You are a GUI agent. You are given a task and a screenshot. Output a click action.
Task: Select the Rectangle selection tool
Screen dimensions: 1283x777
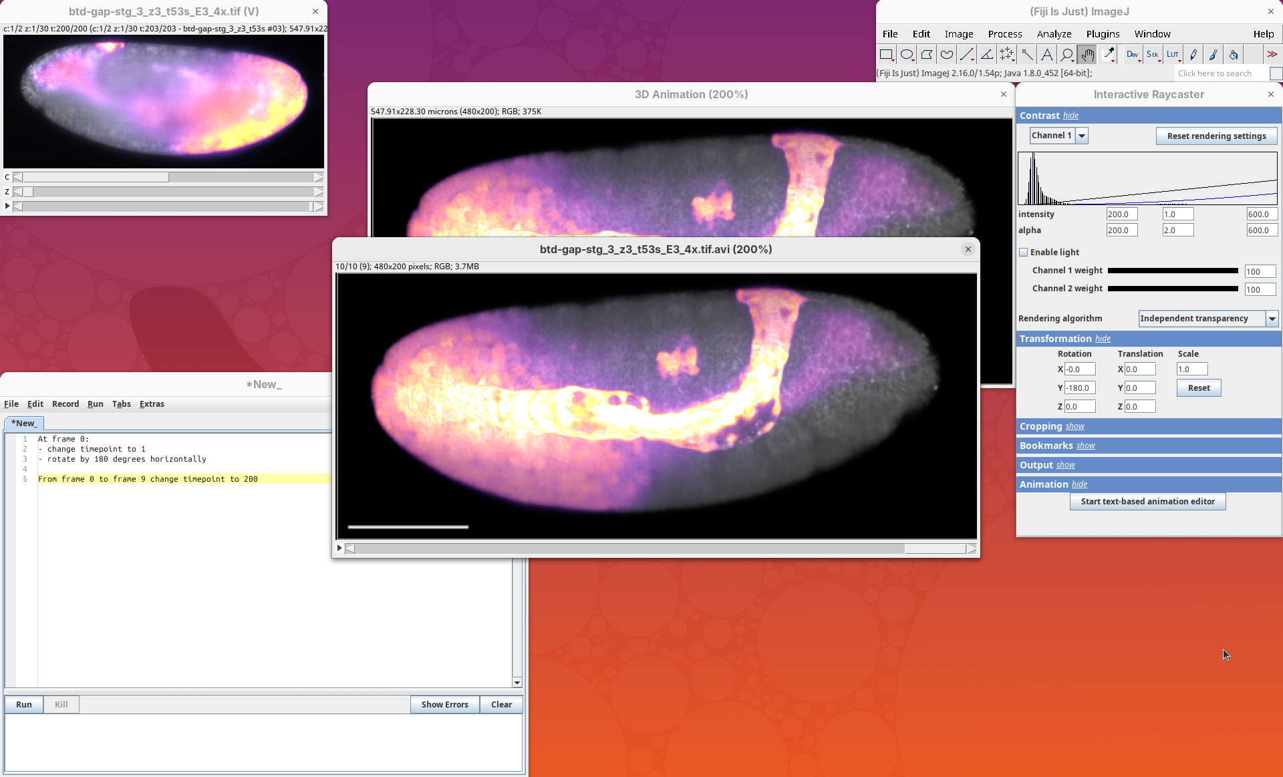click(x=886, y=55)
